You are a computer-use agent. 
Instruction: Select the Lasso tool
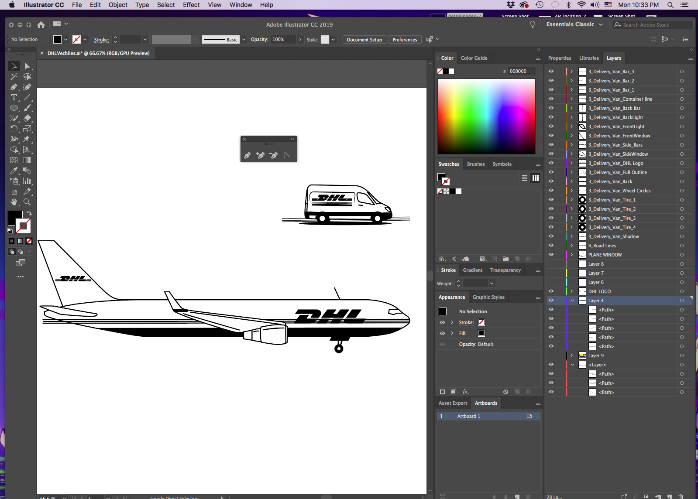click(x=27, y=76)
